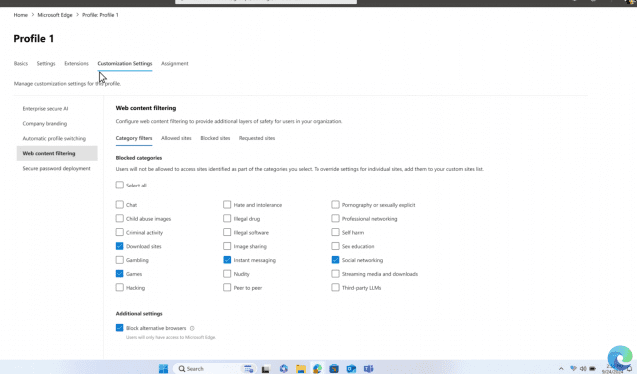Tick the Illegal software checkbox
The width and height of the screenshot is (637, 374).
point(227,232)
